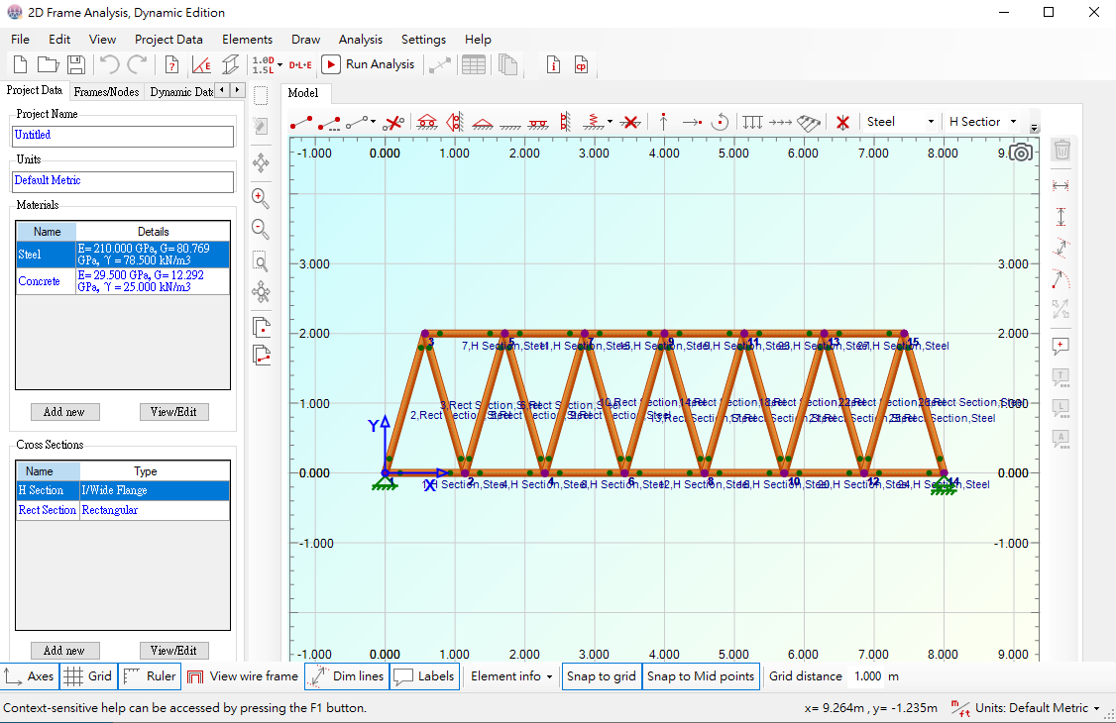Select the vertical nodal force arrow tool

click(663, 122)
